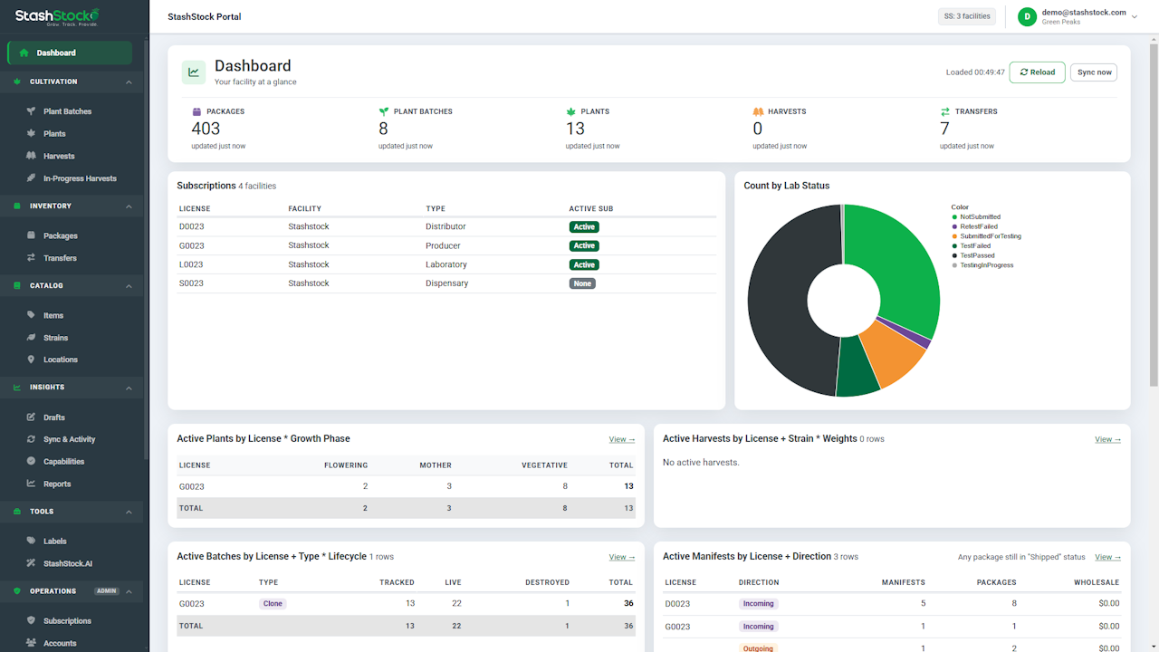
Task: Select the Transfers arrows icon in sidebar
Action: pyautogui.click(x=32, y=258)
